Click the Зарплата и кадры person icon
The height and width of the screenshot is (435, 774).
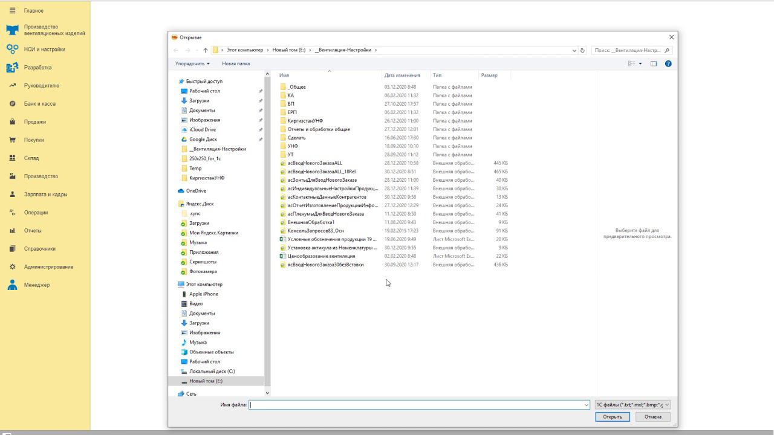click(12, 195)
